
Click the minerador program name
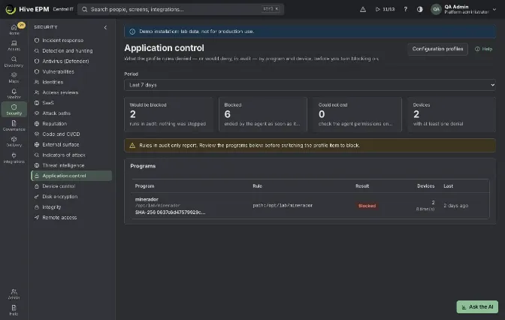147,199
